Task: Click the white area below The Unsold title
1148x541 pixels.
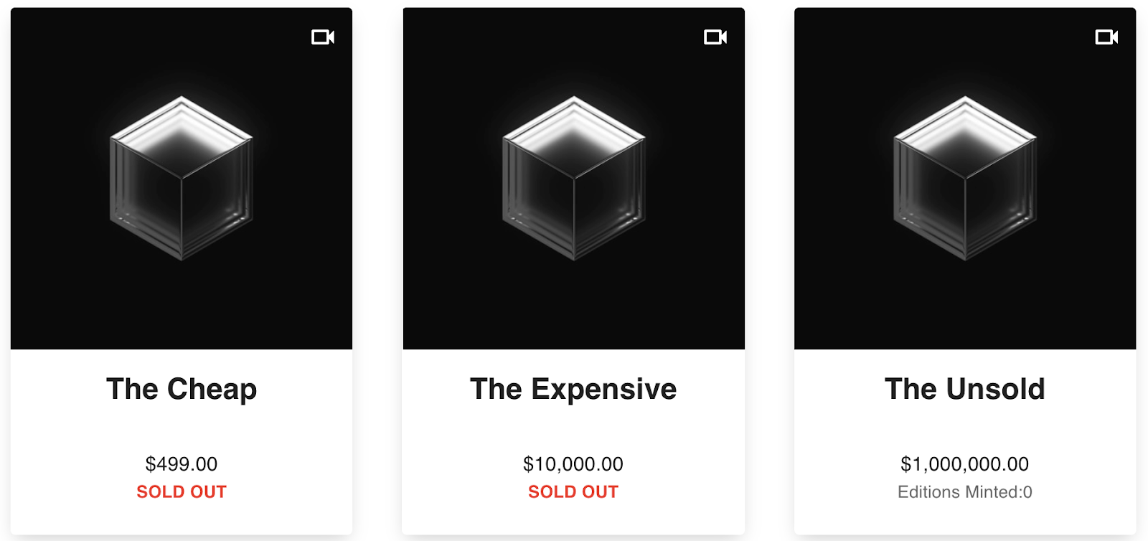Action: click(x=965, y=428)
